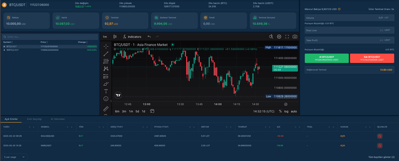Sort the watchlist by Price
This screenshot has height=161, width=399.
click(44, 42)
